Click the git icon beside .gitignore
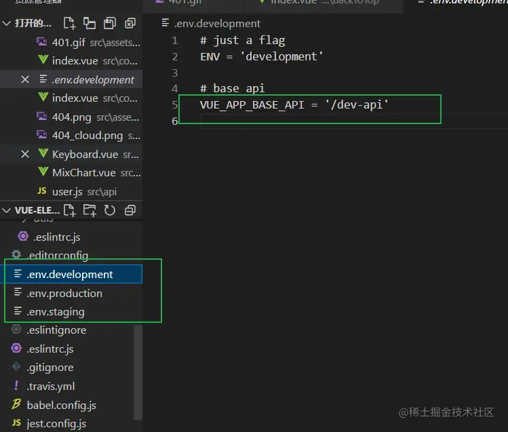 pyautogui.click(x=16, y=367)
